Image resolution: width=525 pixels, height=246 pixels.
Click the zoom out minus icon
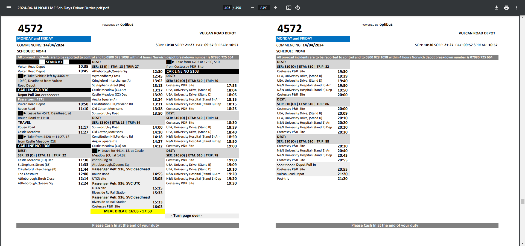click(x=252, y=8)
